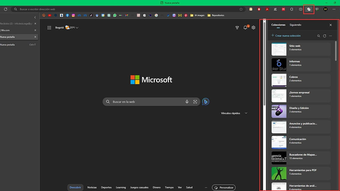Viewport: 340px width, 191px height.
Task: Click the Personalizar button
Action: point(223,188)
